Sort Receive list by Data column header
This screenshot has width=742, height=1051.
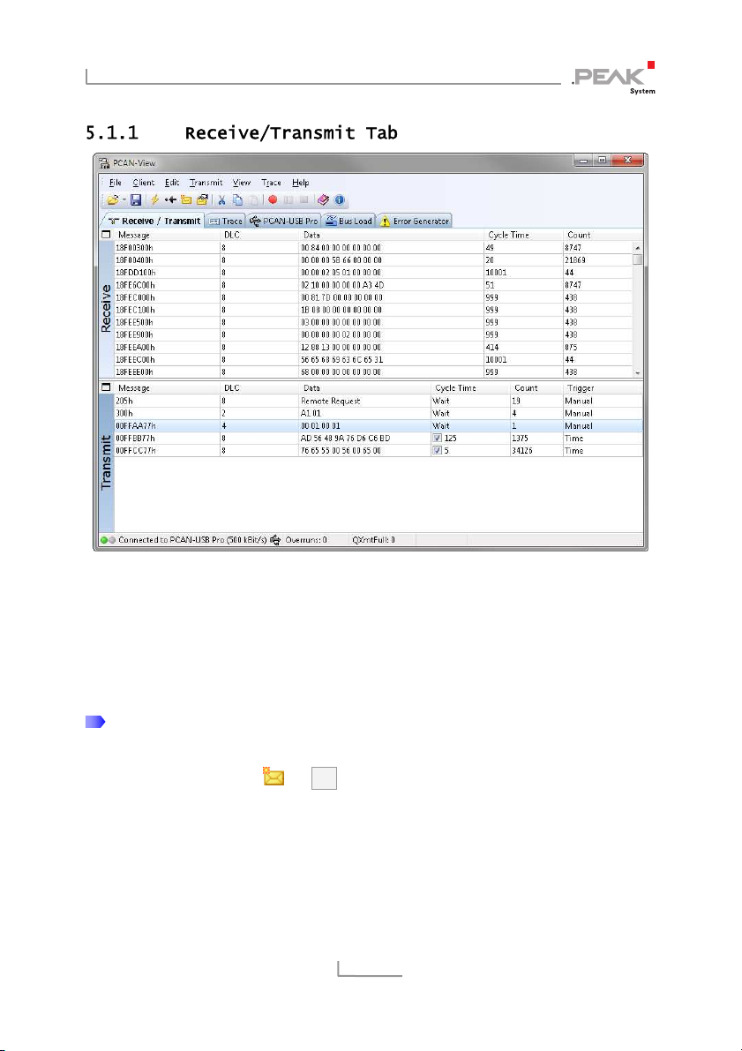click(392, 236)
